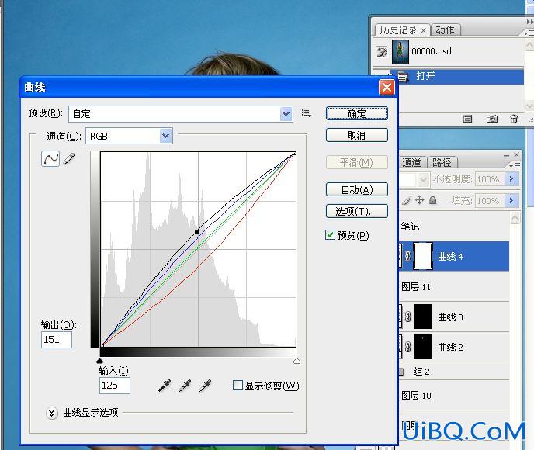534x450 pixels.
Task: Select the 曲线 4 layer mask thumbnail
Action: tap(423, 256)
